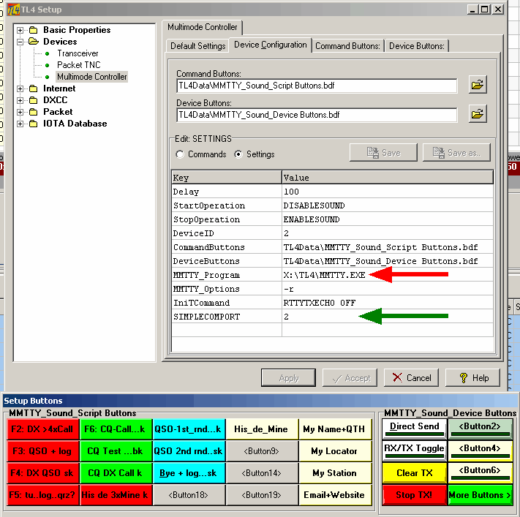Click the green bullet beside Transceiver
520x517 pixels.
[47, 53]
